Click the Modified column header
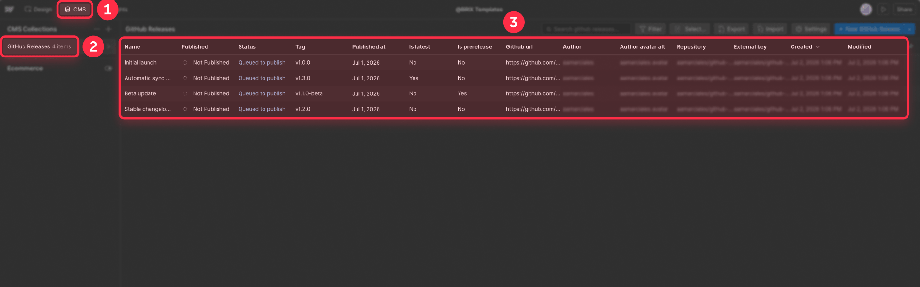 859,47
